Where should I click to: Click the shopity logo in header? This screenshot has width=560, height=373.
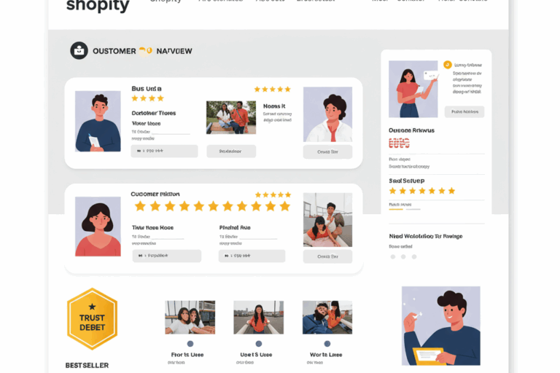98,6
